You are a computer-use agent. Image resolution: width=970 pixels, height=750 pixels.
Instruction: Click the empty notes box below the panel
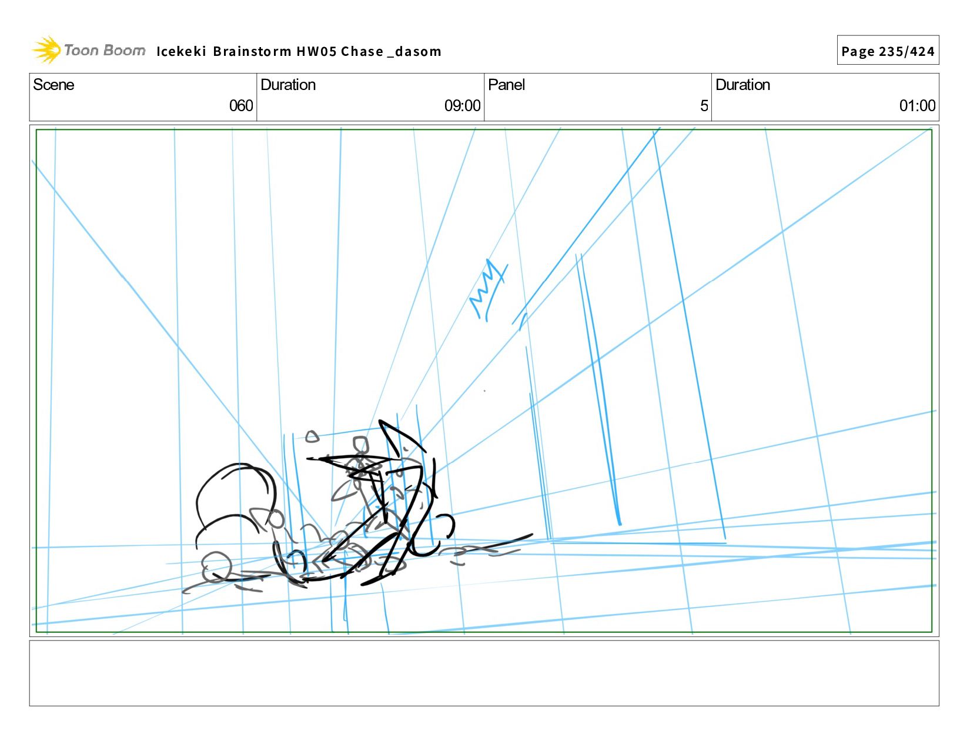pyautogui.click(x=484, y=673)
